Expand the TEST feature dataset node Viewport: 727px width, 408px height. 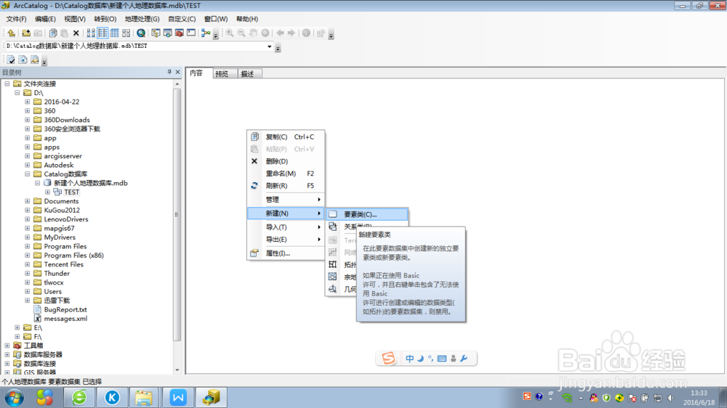click(48, 192)
